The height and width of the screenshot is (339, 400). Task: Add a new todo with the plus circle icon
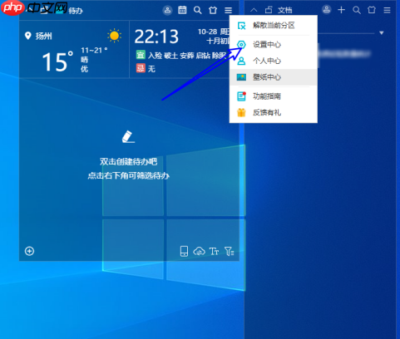click(x=29, y=251)
